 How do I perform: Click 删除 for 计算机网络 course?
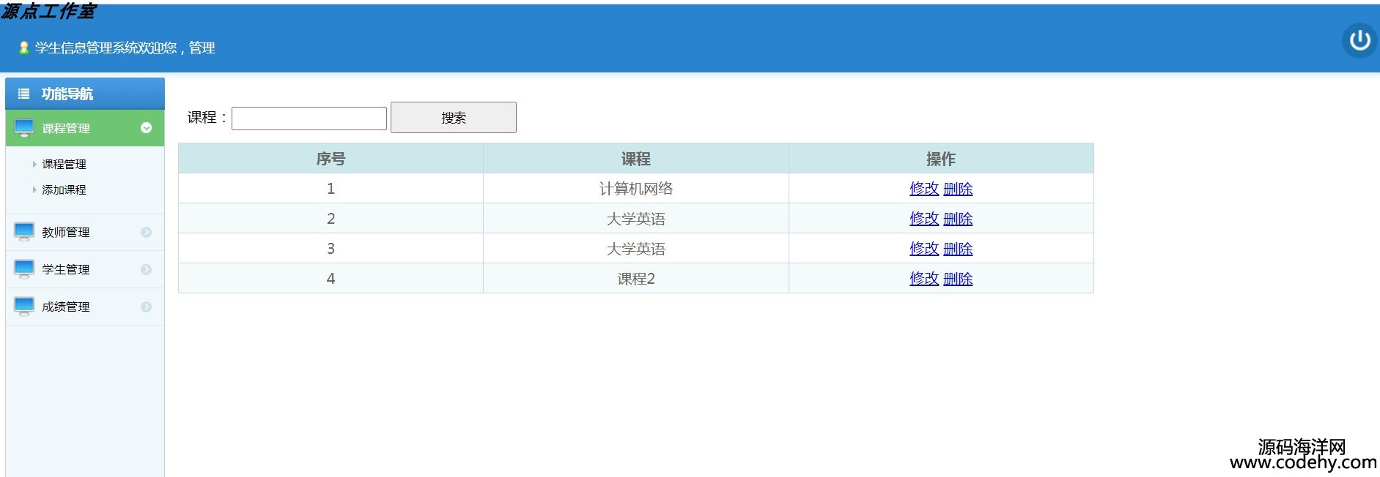click(x=958, y=189)
